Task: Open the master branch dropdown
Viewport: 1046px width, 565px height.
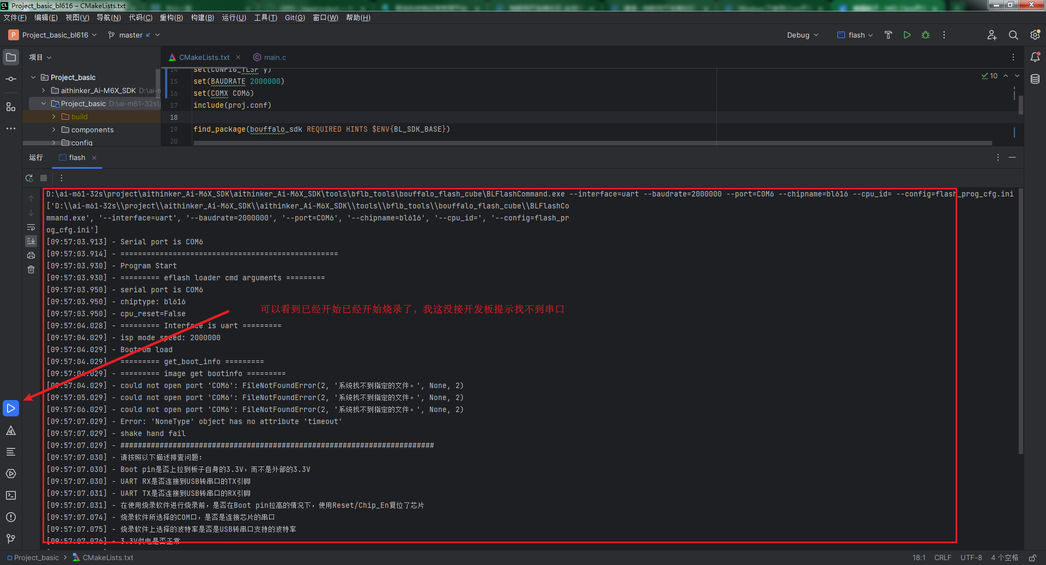Action: click(134, 35)
